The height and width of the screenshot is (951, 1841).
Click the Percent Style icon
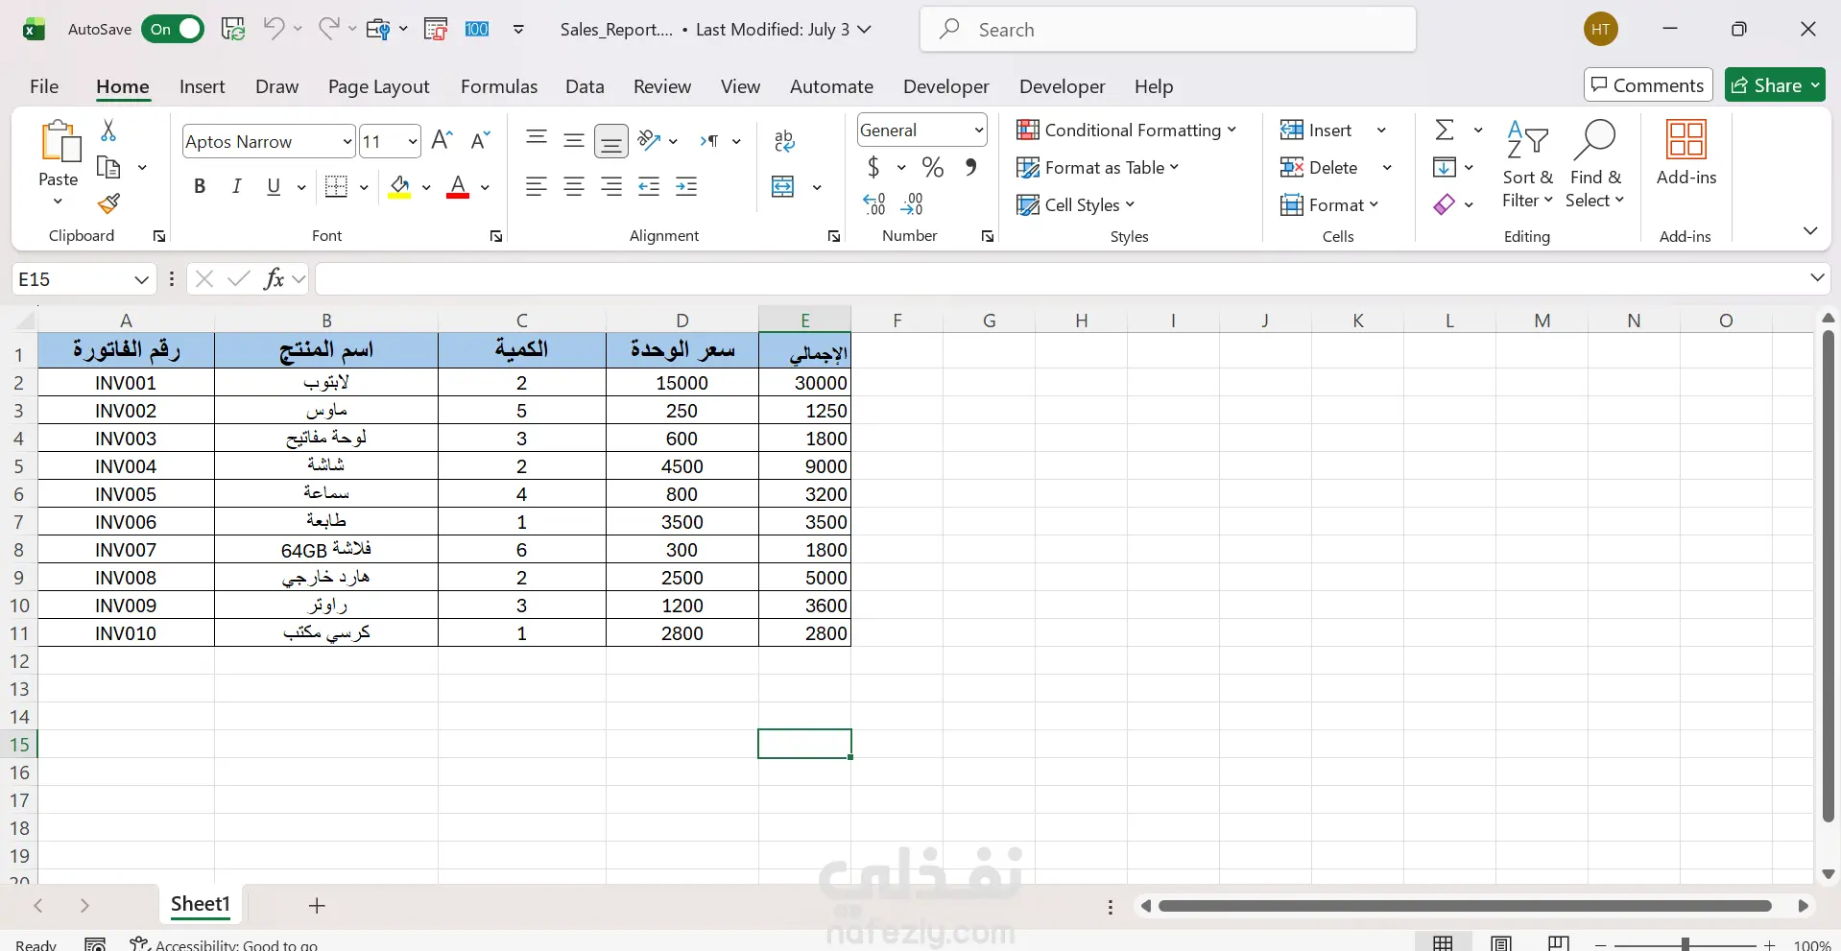pyautogui.click(x=933, y=168)
